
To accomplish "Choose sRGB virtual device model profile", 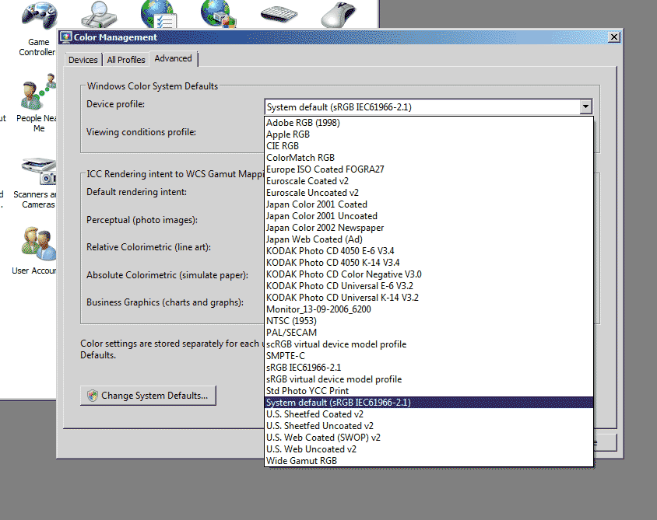I will (429, 379).
